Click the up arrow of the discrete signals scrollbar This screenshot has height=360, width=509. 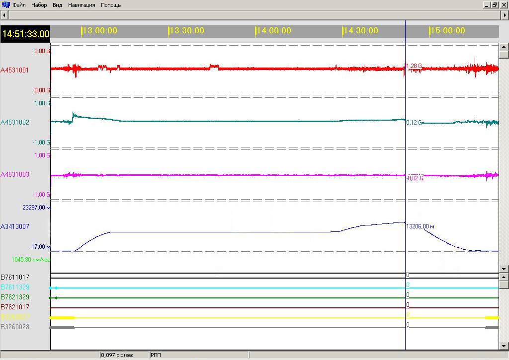(x=504, y=277)
